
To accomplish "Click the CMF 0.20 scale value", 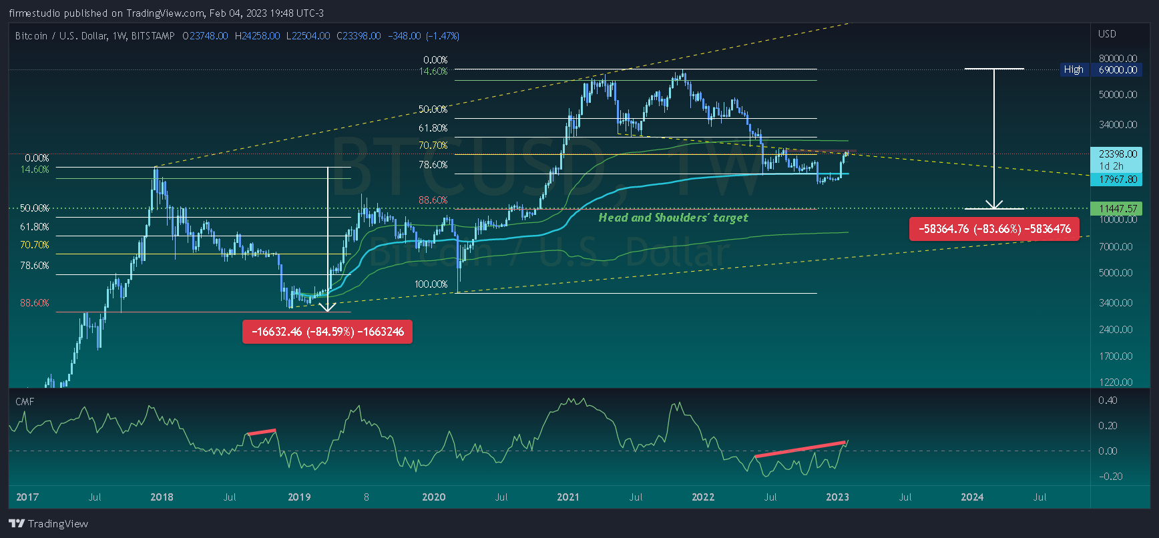I will [1108, 426].
